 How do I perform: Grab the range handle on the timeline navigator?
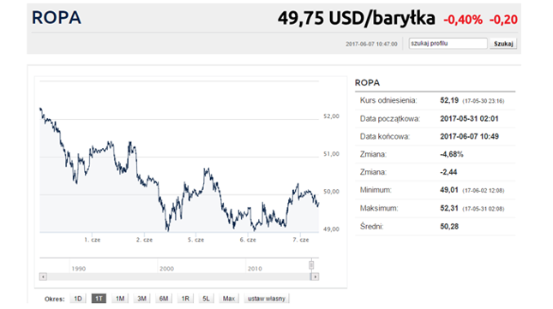coord(311,264)
